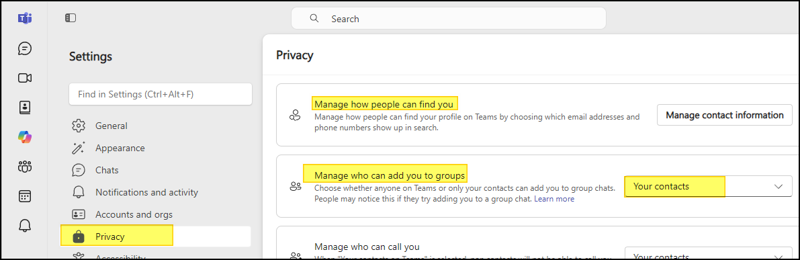Click the Appearance wand icon

point(78,148)
